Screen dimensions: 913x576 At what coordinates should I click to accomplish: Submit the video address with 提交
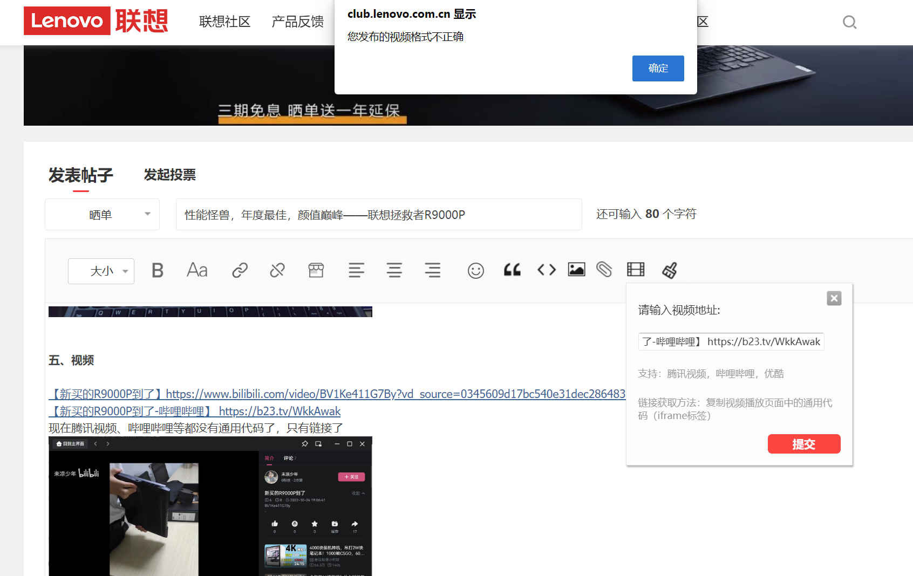804,444
